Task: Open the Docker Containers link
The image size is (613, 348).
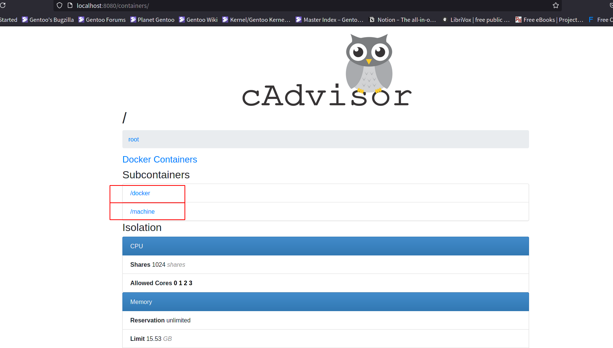Action: click(x=160, y=160)
